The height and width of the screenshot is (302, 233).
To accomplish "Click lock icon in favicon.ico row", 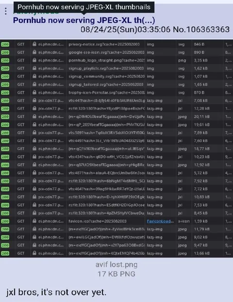I will [x=34, y=221].
